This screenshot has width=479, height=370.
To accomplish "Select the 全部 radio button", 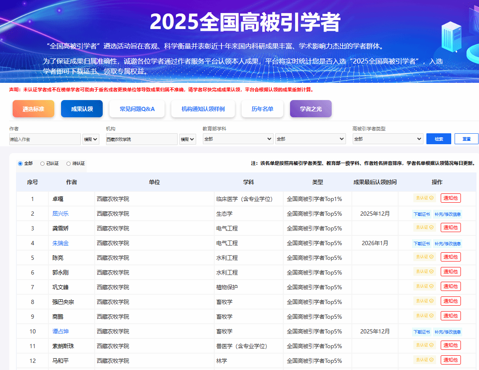I will 20,164.
